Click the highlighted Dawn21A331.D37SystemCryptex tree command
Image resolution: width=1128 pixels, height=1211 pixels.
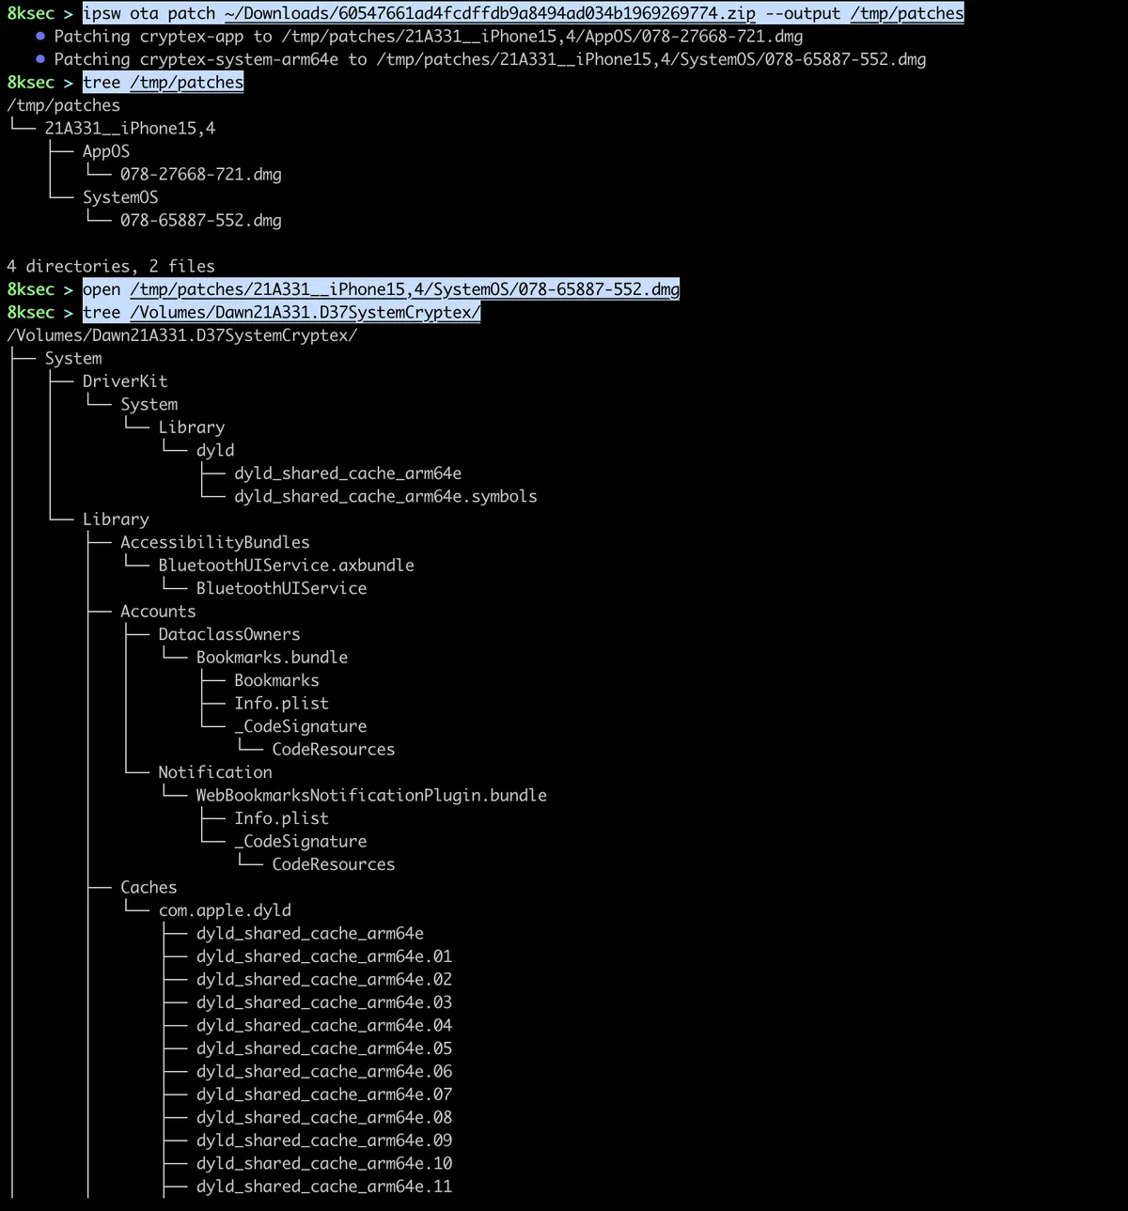coord(279,312)
